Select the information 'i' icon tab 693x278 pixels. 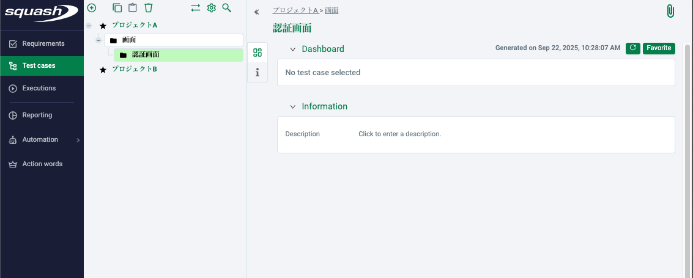[258, 72]
